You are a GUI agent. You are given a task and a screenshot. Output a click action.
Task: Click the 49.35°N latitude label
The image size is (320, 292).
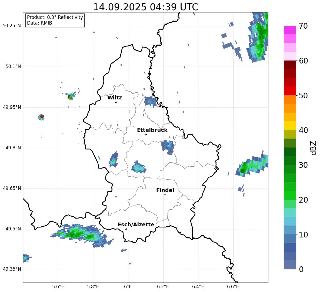pos(12,269)
